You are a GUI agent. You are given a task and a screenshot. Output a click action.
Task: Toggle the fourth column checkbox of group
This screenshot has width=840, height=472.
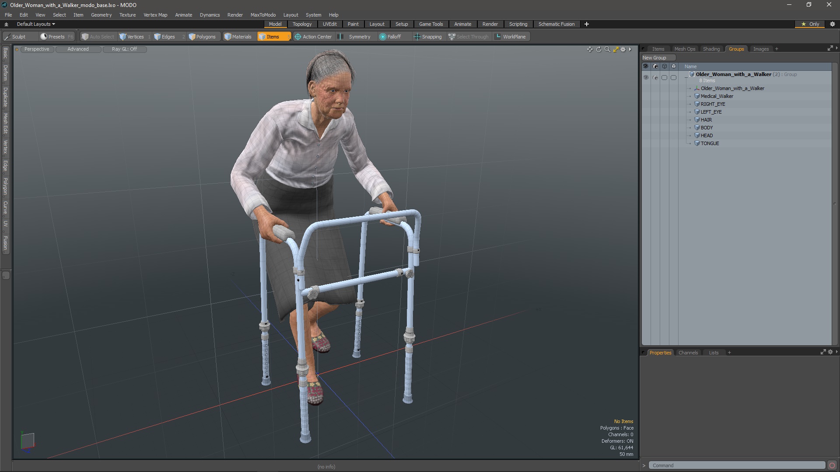673,77
